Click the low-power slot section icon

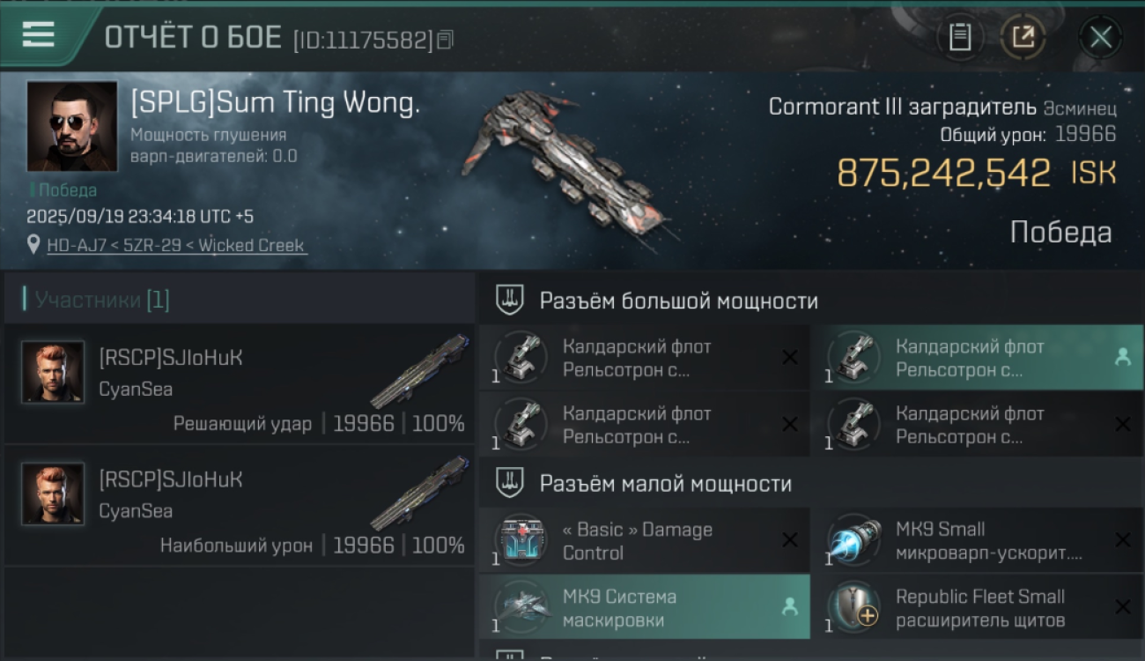(x=510, y=483)
